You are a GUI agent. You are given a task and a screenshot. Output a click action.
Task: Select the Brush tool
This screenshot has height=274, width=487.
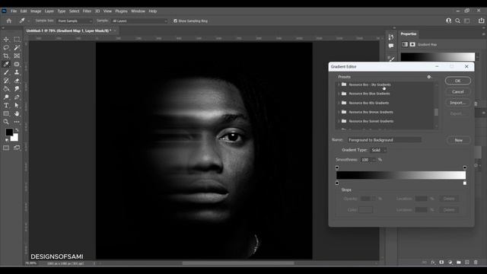(x=6, y=72)
